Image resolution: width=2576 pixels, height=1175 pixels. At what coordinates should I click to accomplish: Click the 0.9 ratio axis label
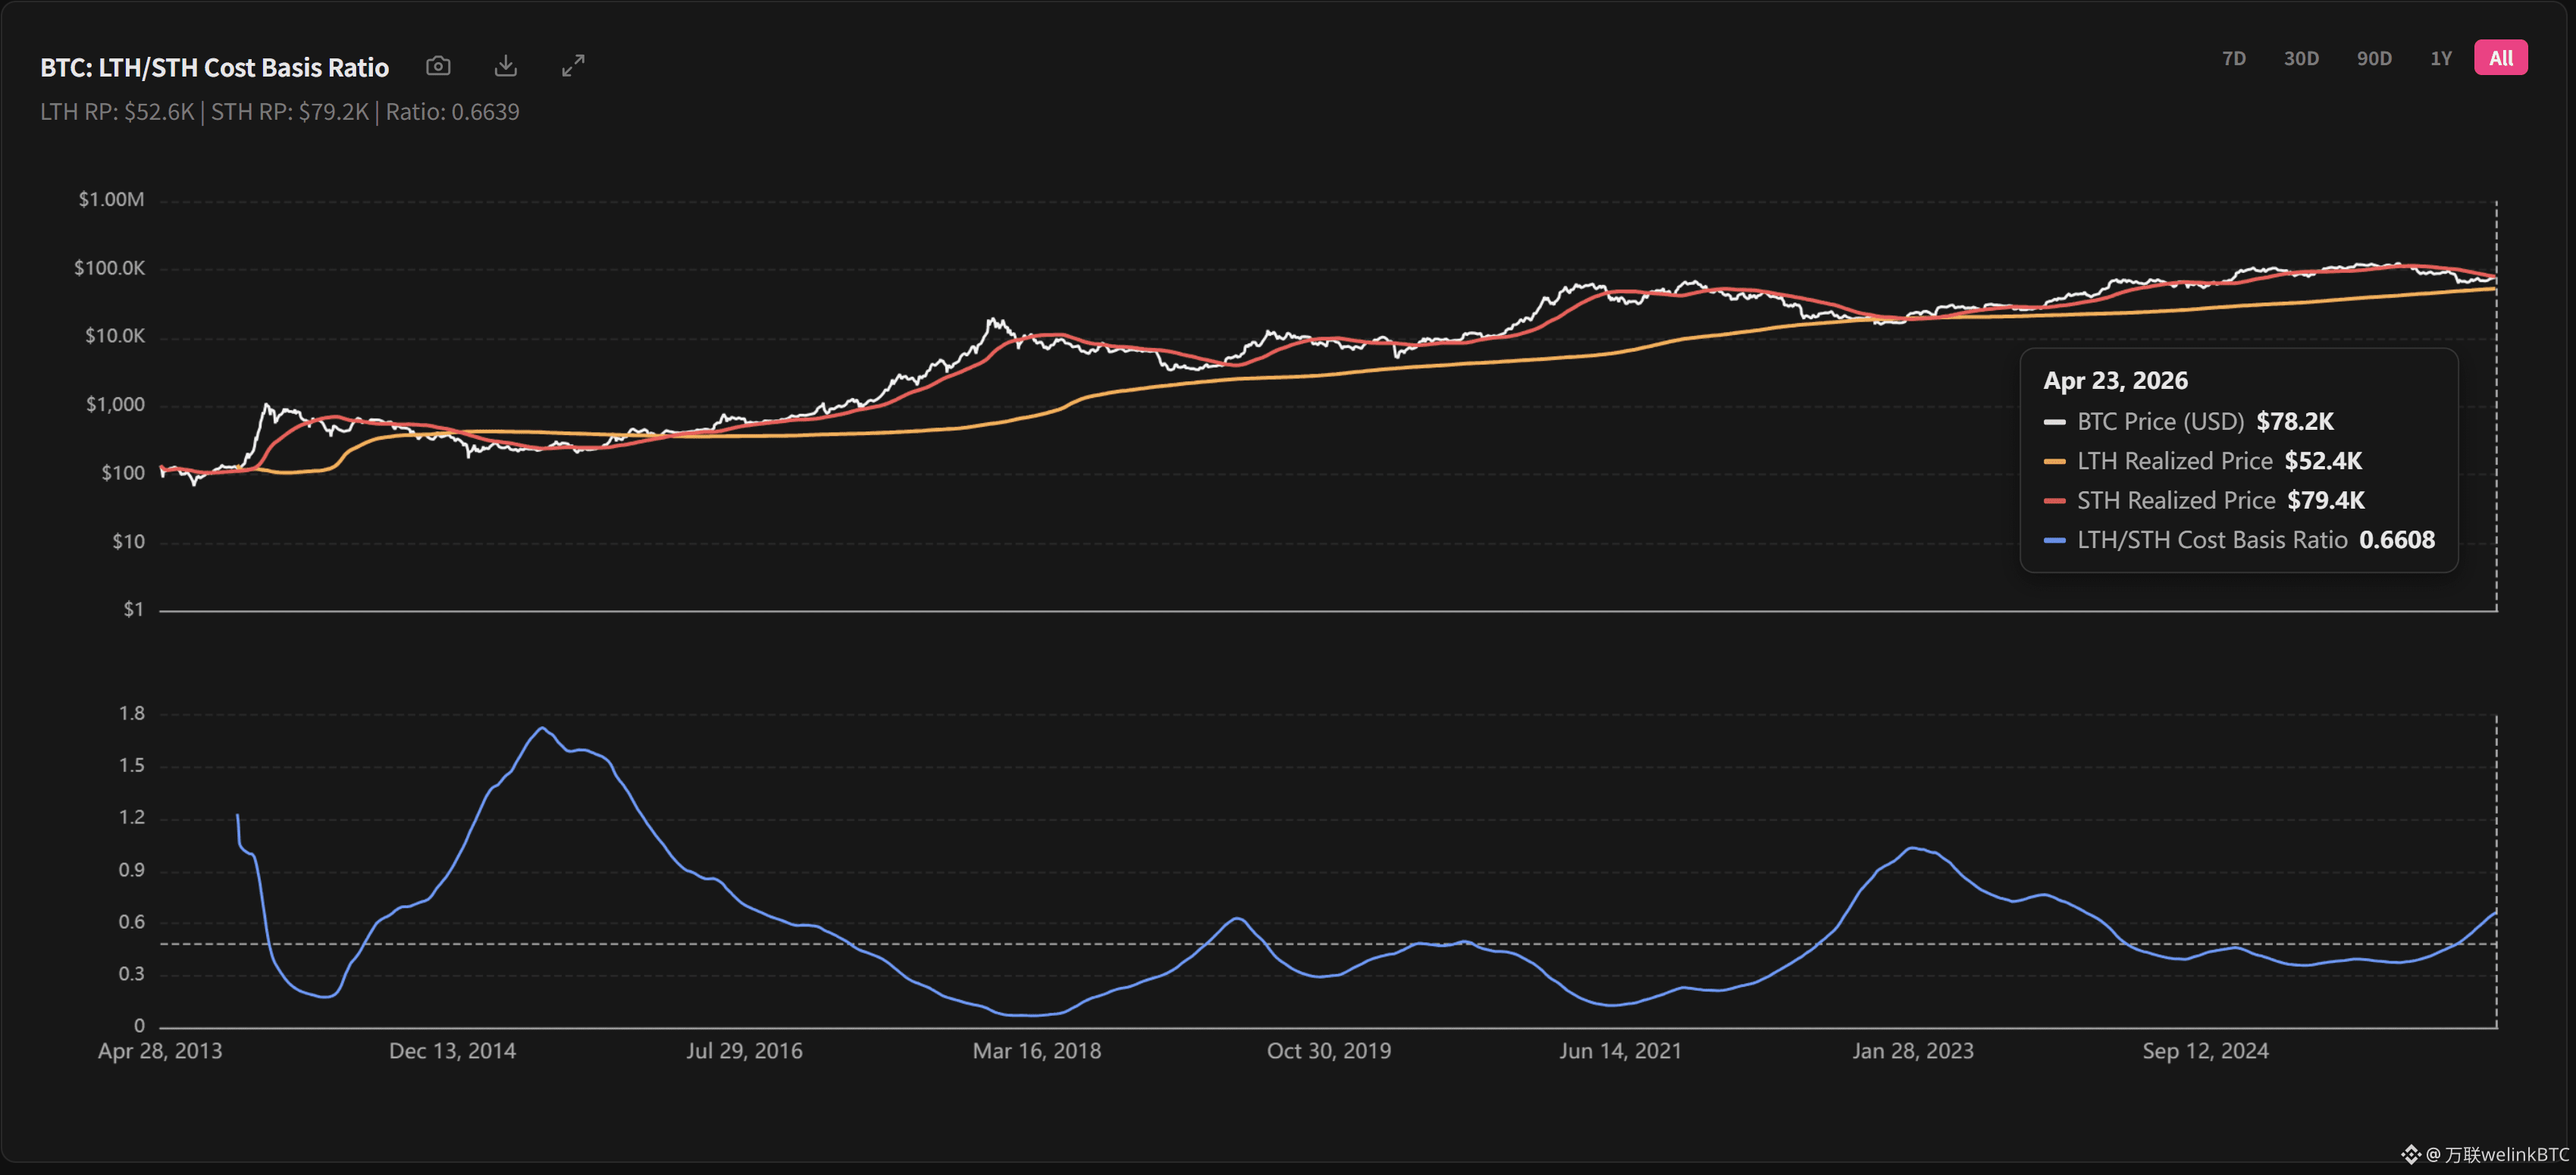(x=132, y=870)
